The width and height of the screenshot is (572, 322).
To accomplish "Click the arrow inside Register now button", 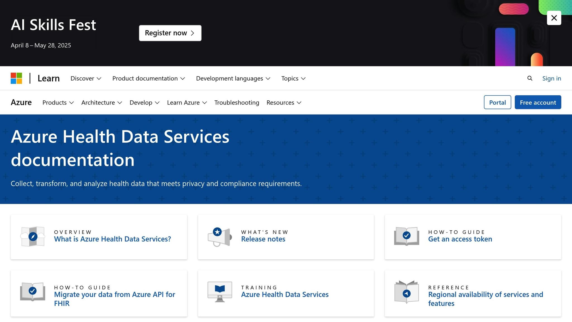I will click(192, 33).
